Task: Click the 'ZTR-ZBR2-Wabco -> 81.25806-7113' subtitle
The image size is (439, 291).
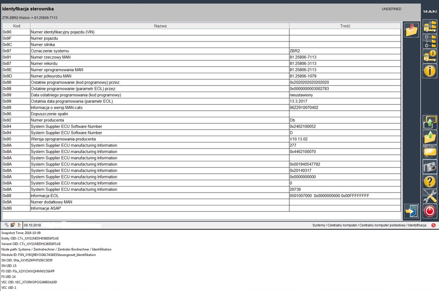Action: tap(30, 18)
